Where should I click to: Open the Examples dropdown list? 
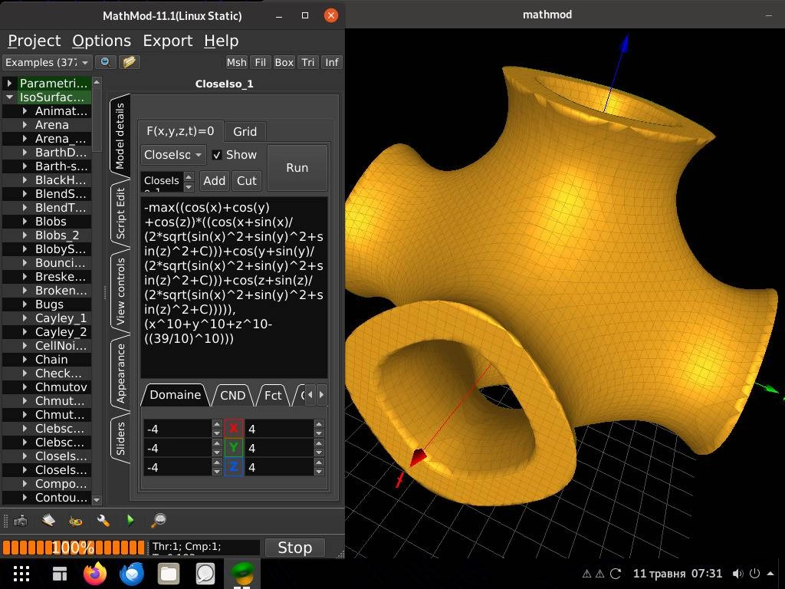click(47, 62)
